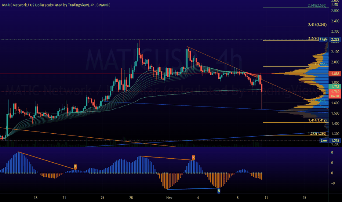Click the blue R divergence marker

pyautogui.click(x=219, y=191)
